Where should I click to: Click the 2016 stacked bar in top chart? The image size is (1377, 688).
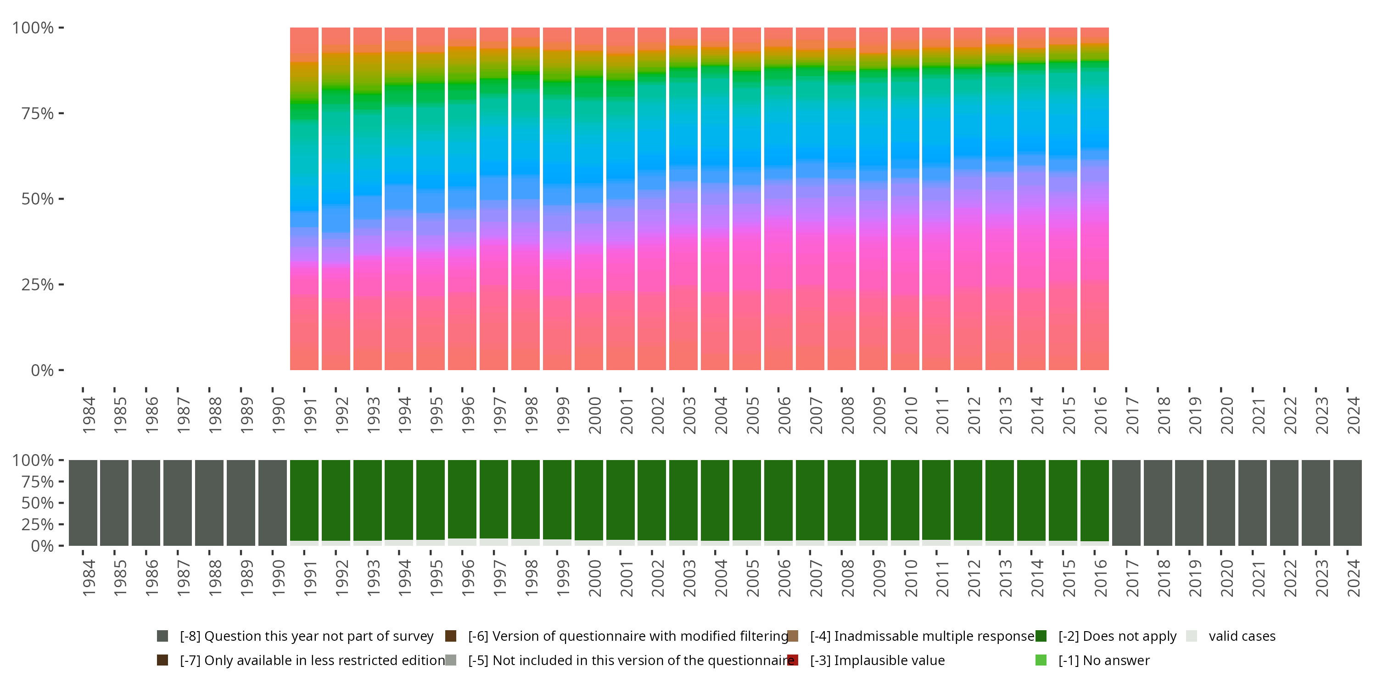click(x=1094, y=199)
